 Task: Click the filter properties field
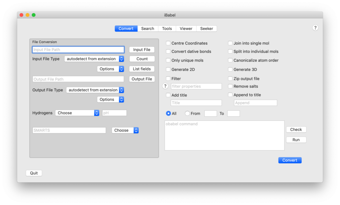coord(196,86)
